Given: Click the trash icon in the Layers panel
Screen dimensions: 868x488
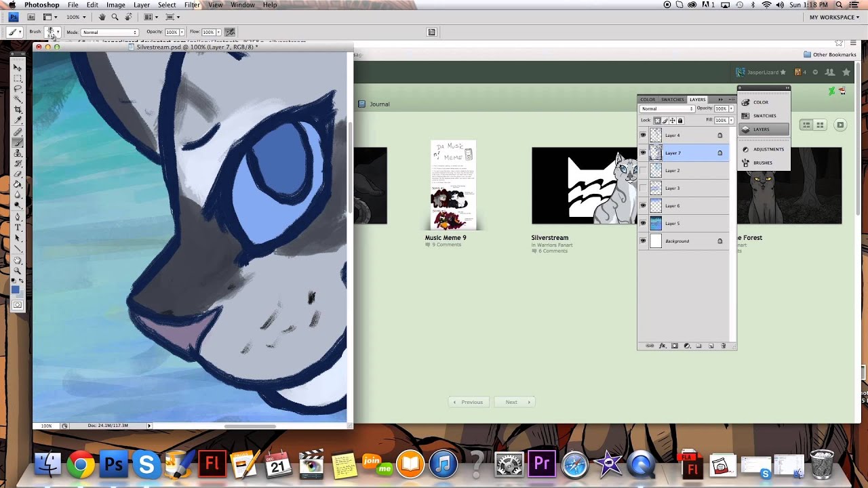Looking at the screenshot, I should click(724, 346).
